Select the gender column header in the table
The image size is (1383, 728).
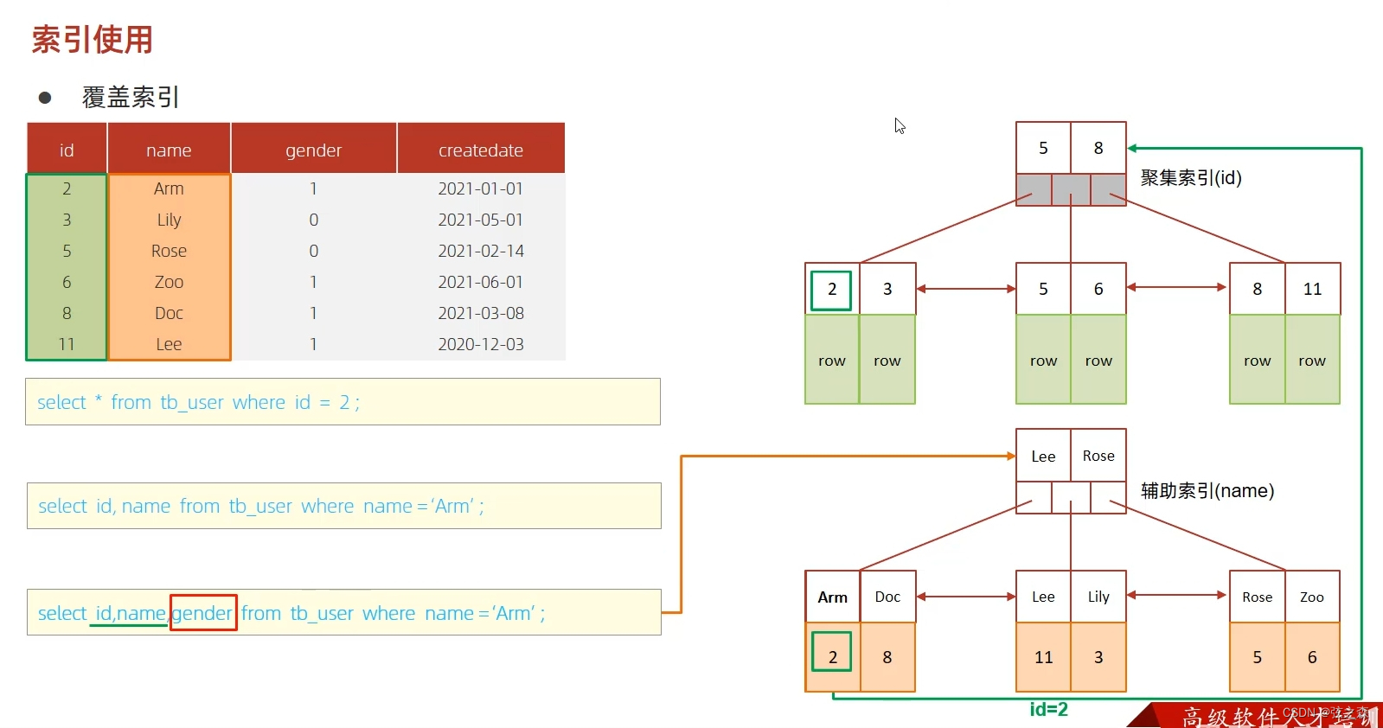pos(313,150)
